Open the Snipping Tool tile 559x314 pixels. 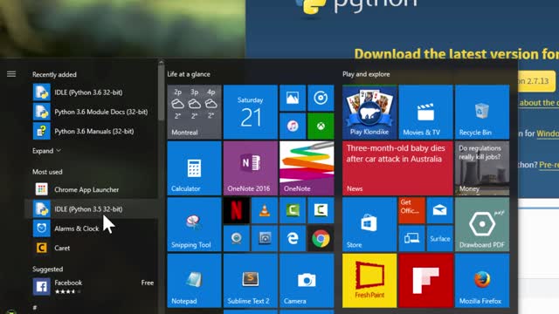coord(194,224)
